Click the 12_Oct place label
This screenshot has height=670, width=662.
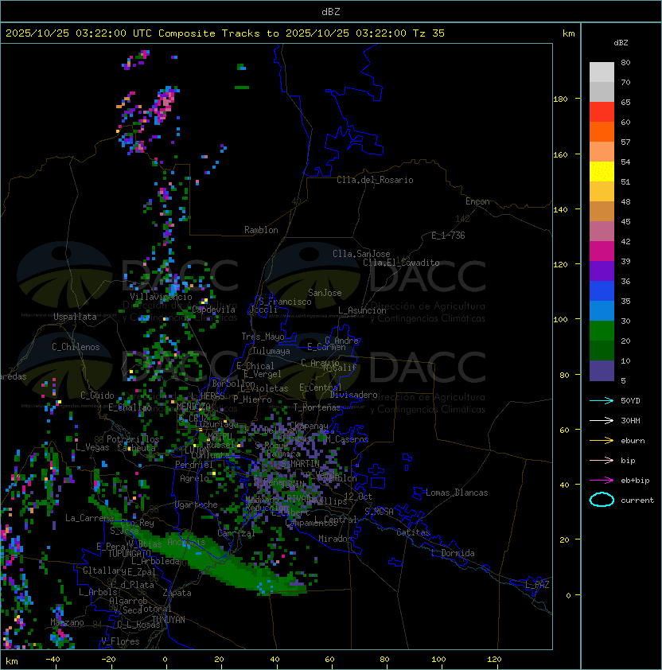[x=358, y=497]
